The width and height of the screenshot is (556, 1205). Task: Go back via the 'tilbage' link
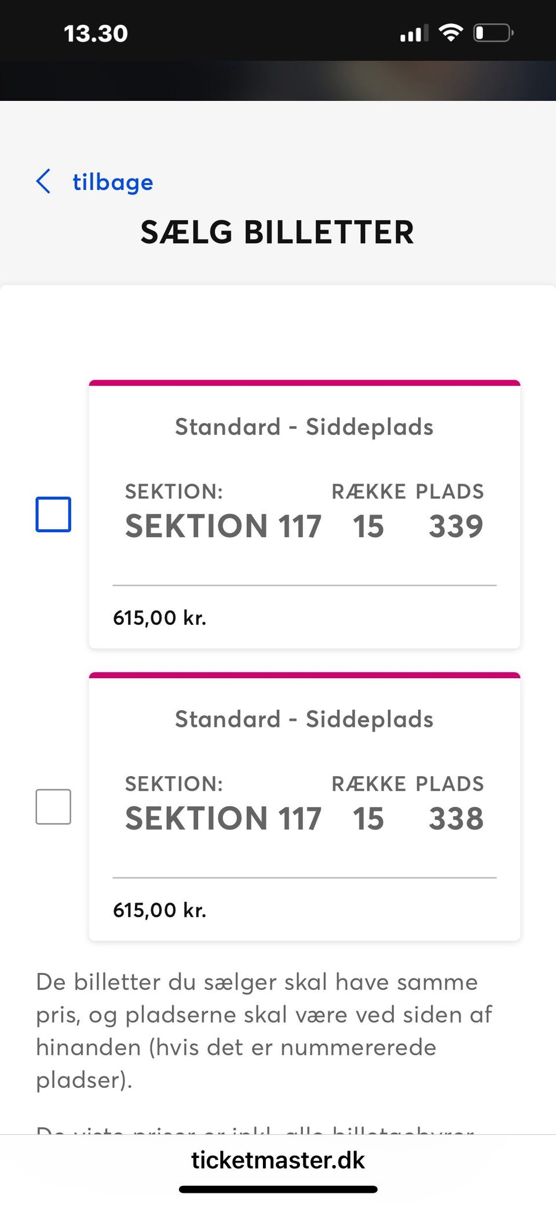tap(112, 182)
